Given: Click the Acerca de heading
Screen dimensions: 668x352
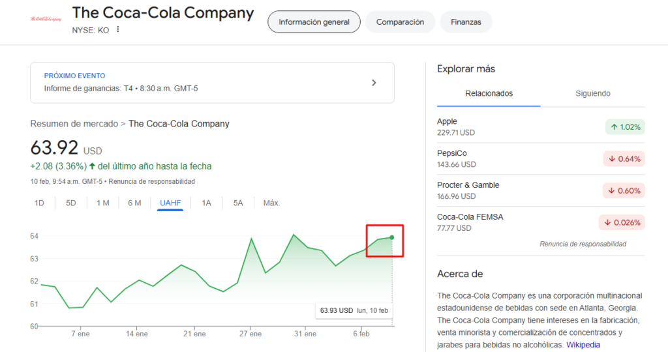Looking at the screenshot, I should (x=460, y=274).
